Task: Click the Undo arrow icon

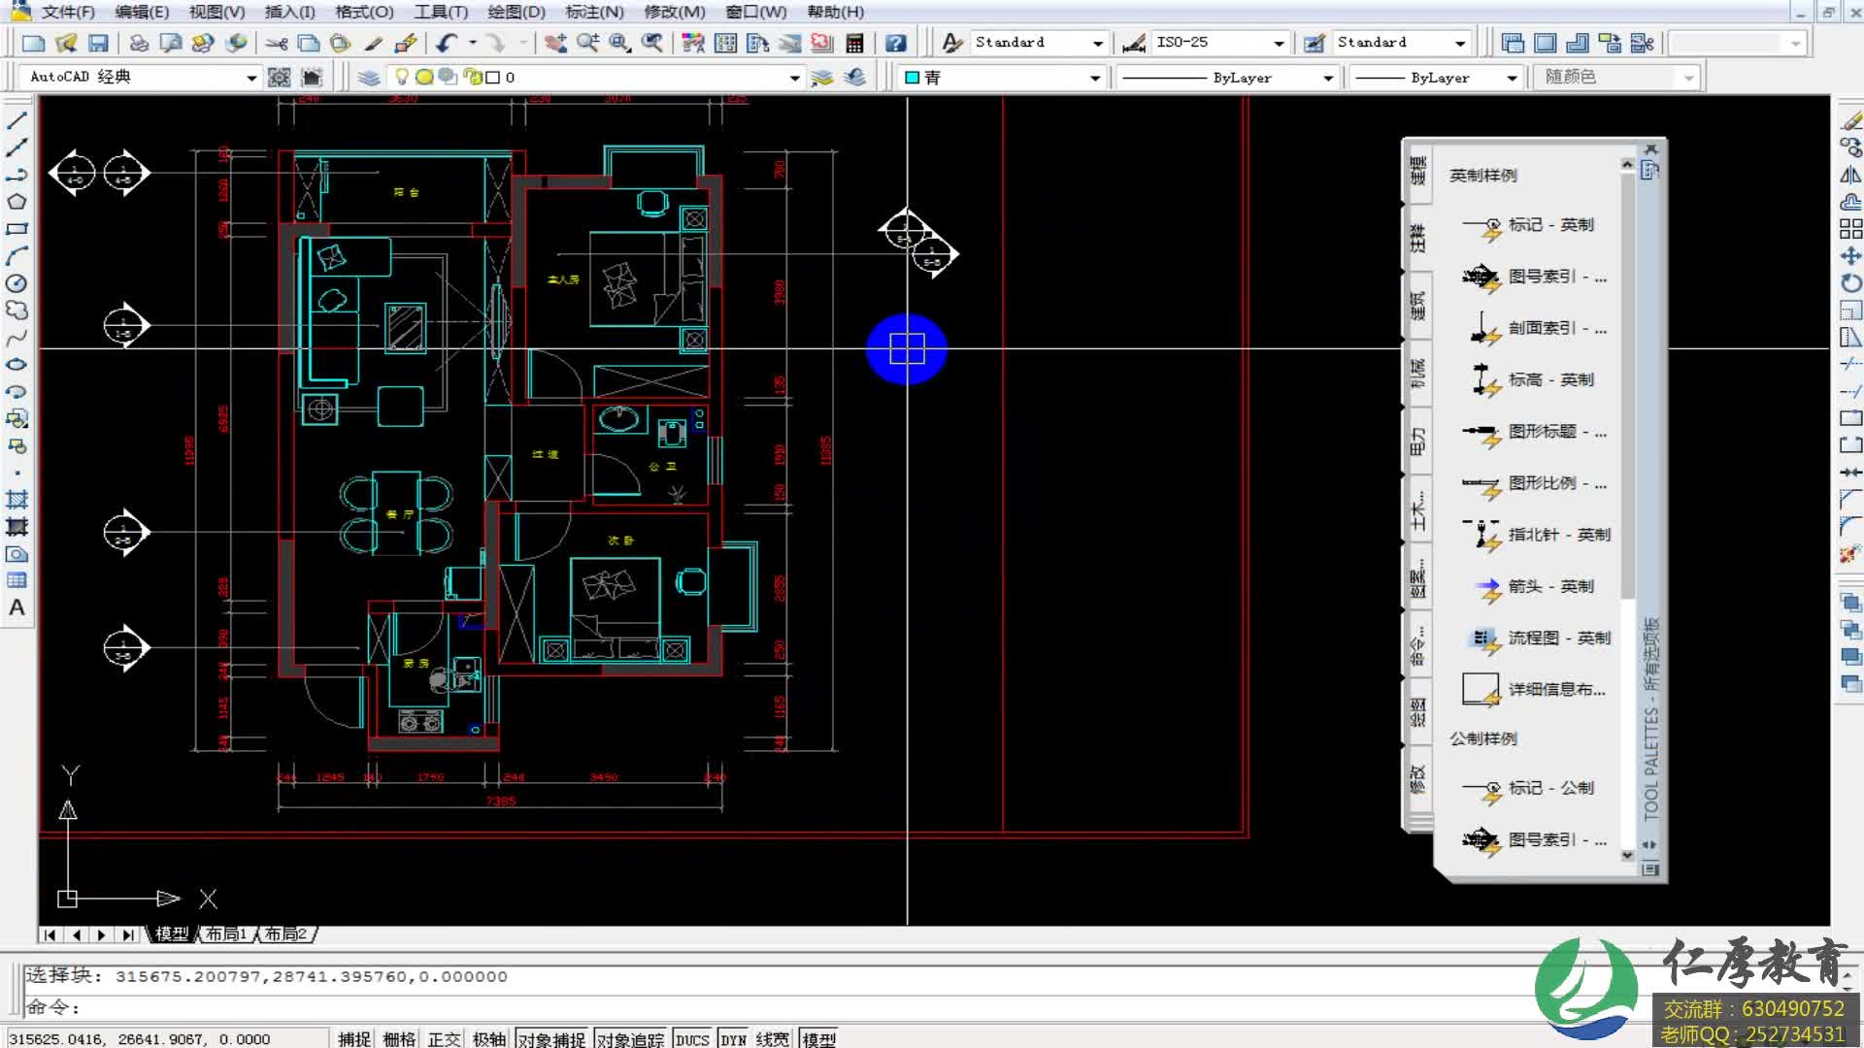Action: click(x=447, y=43)
